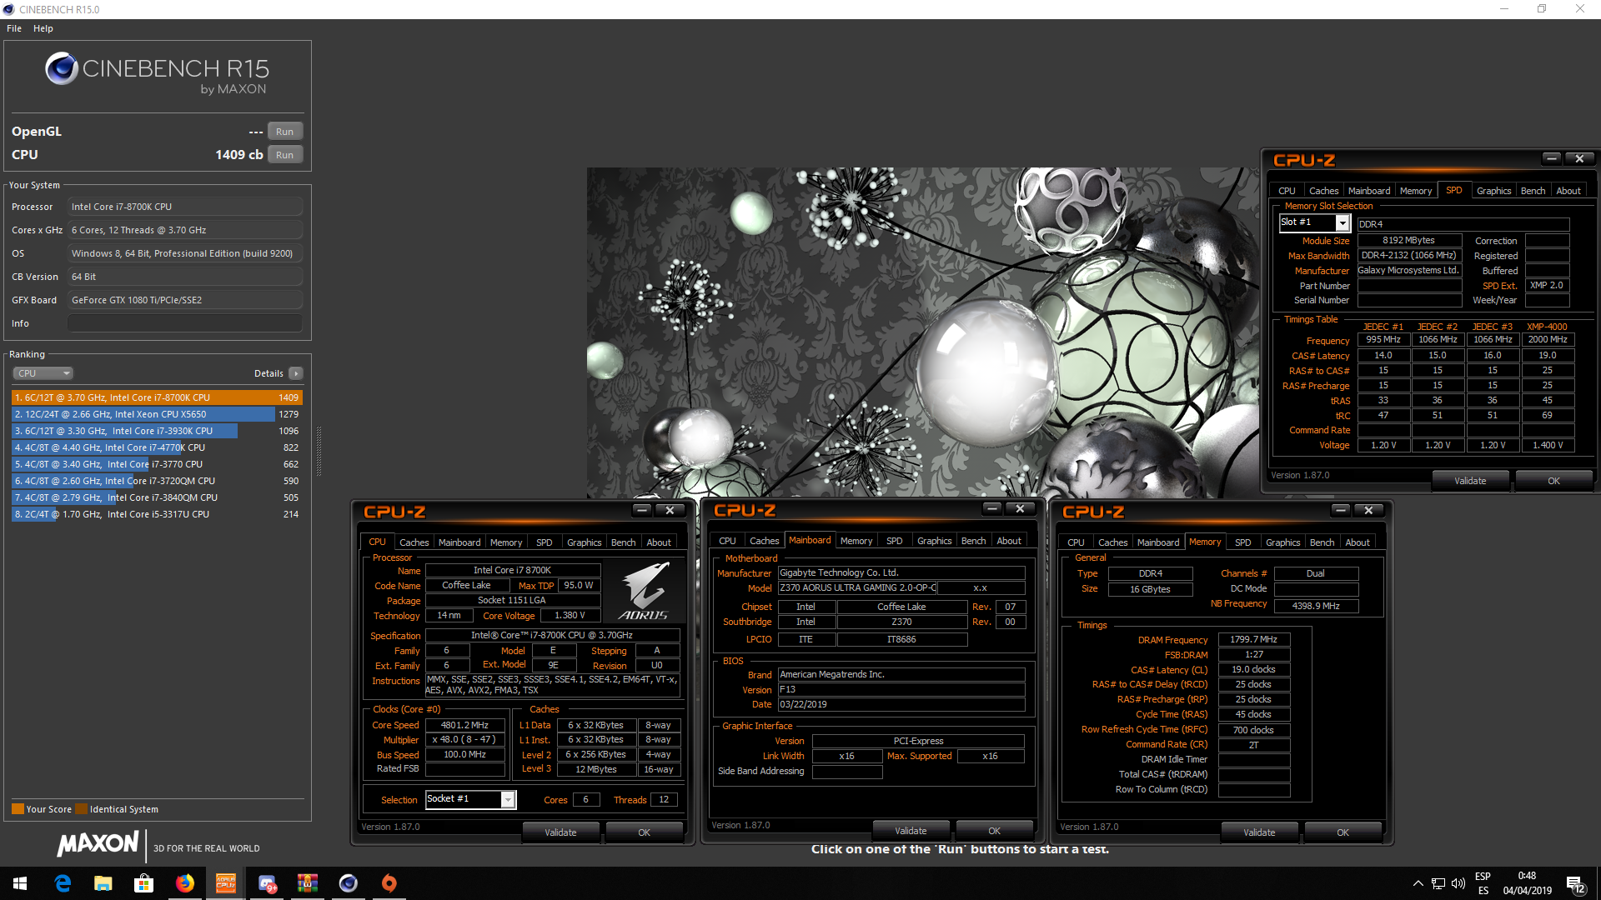Select ranking row Intel Core i7-4770K
This screenshot has height=900, width=1601.
pyautogui.click(x=157, y=447)
